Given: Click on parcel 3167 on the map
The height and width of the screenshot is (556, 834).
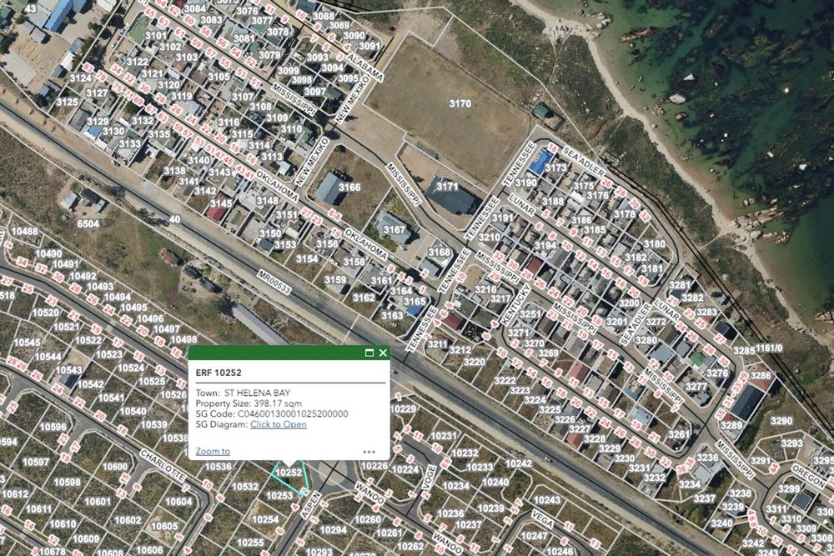Looking at the screenshot, I should [x=394, y=229].
